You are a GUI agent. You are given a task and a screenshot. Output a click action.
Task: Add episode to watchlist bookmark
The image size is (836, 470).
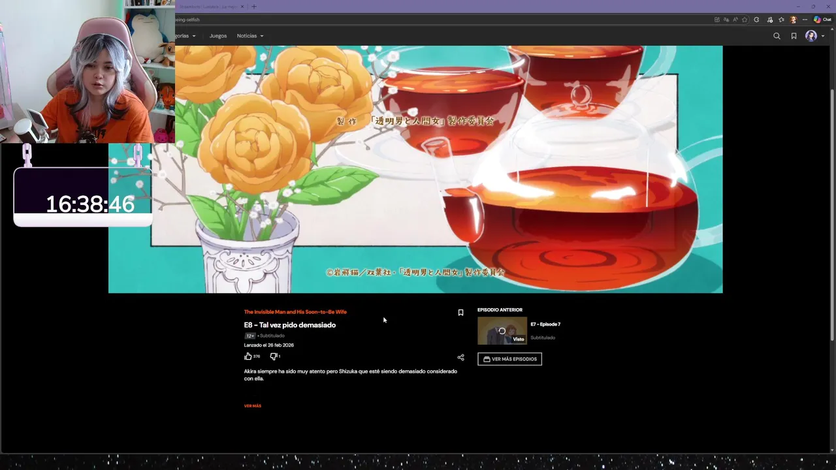(460, 313)
